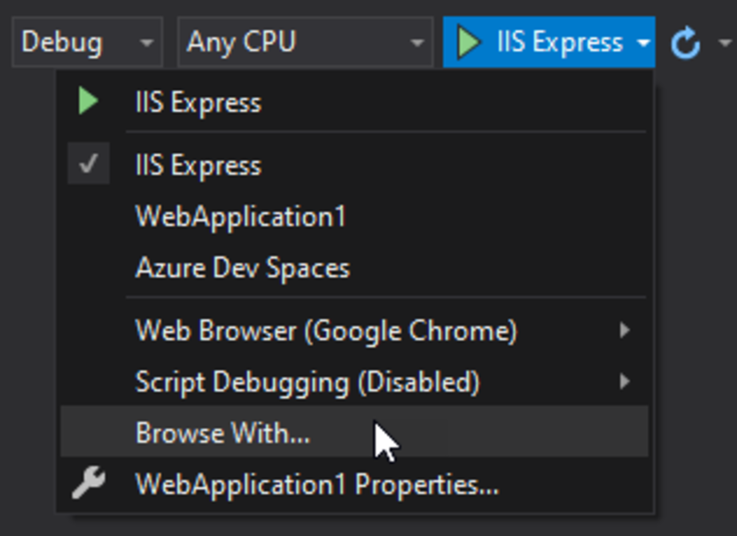The image size is (737, 536).
Task: Open the Any CPU platform dropdown
Action: [305, 42]
